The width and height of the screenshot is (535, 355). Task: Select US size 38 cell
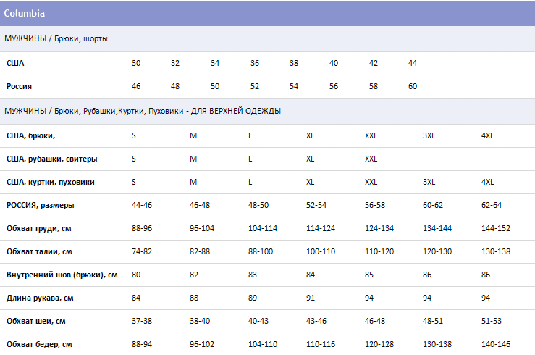(x=294, y=63)
